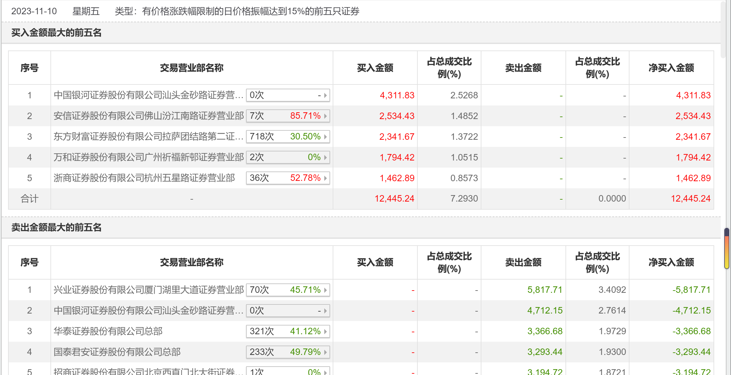Screen dimensions: 731x375
Task: Open 万和证券广州祈福新邨证券营业部 link
Action: tap(148, 157)
